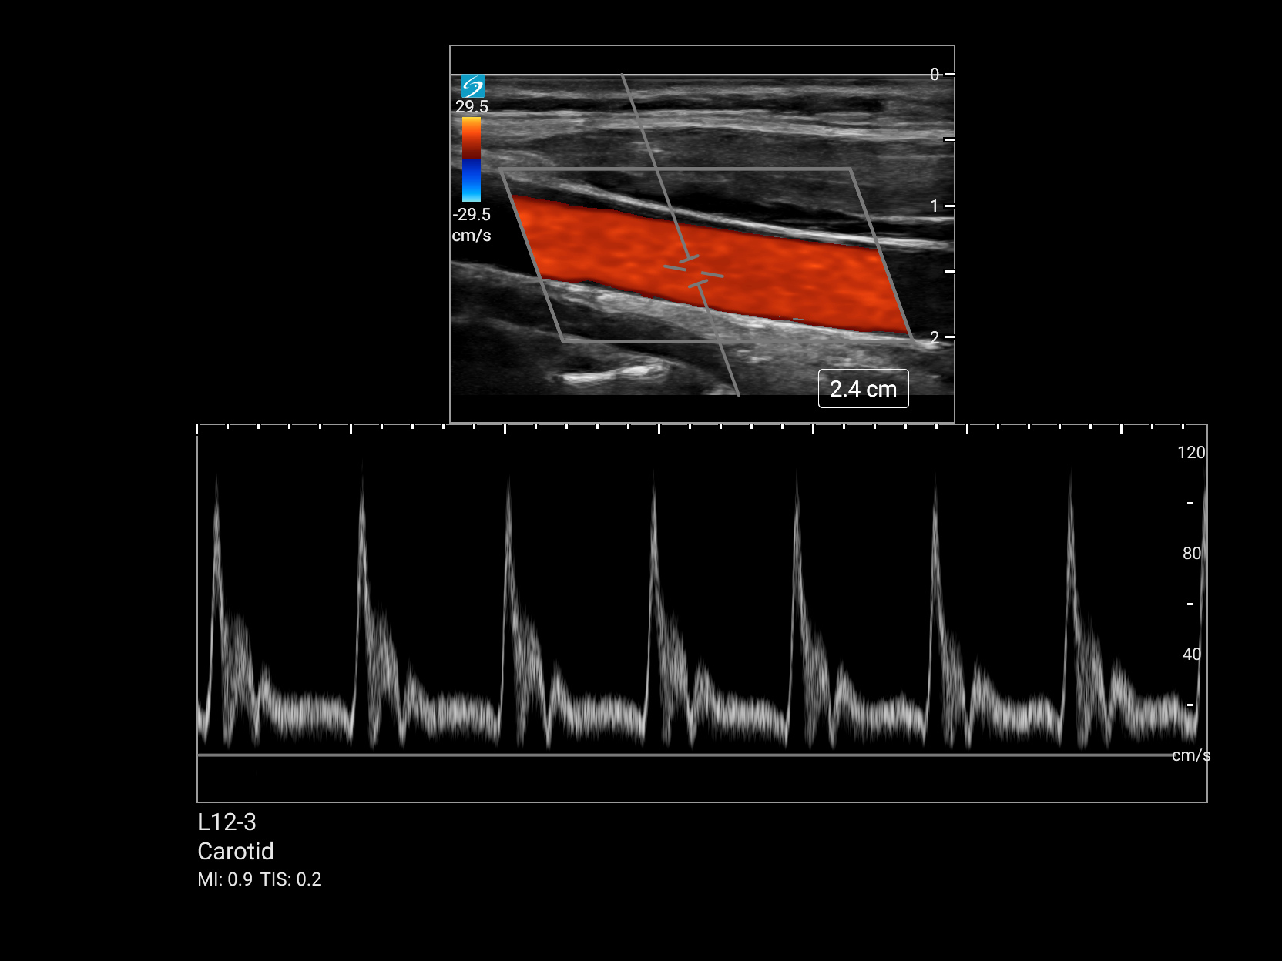
Task: Select the blue part of the color scale
Action: [472, 181]
